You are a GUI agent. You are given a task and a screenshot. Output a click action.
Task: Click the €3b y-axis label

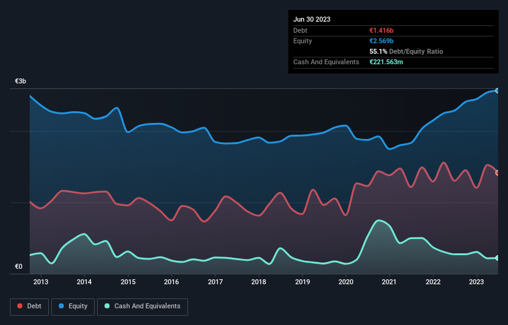pyautogui.click(x=20, y=81)
